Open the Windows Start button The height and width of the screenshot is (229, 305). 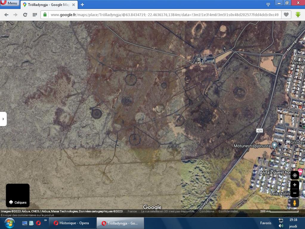(x=10, y=223)
